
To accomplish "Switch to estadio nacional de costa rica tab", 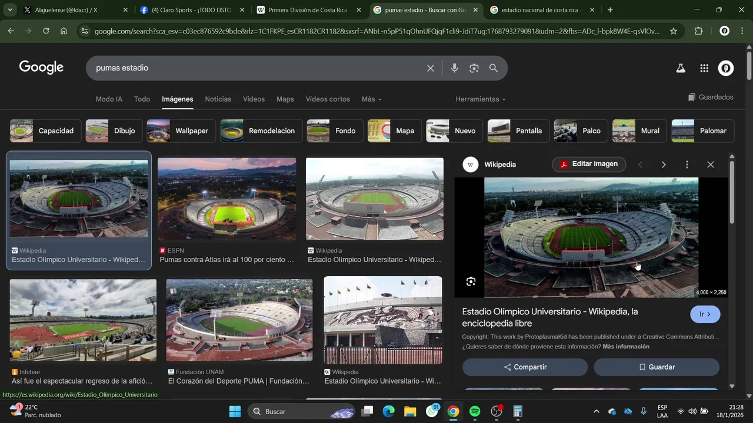I will [542, 10].
